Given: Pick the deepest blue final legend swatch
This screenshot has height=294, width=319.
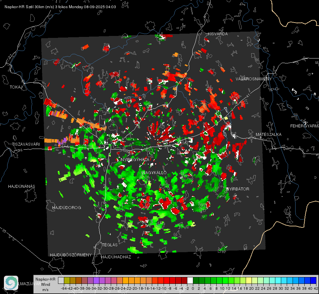Looking at the screenshot, I should click(313, 280).
